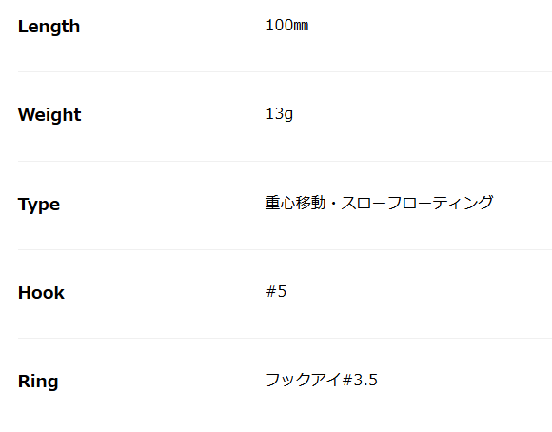Click the g unit after 13
This screenshot has height=432, width=552.
[288, 115]
